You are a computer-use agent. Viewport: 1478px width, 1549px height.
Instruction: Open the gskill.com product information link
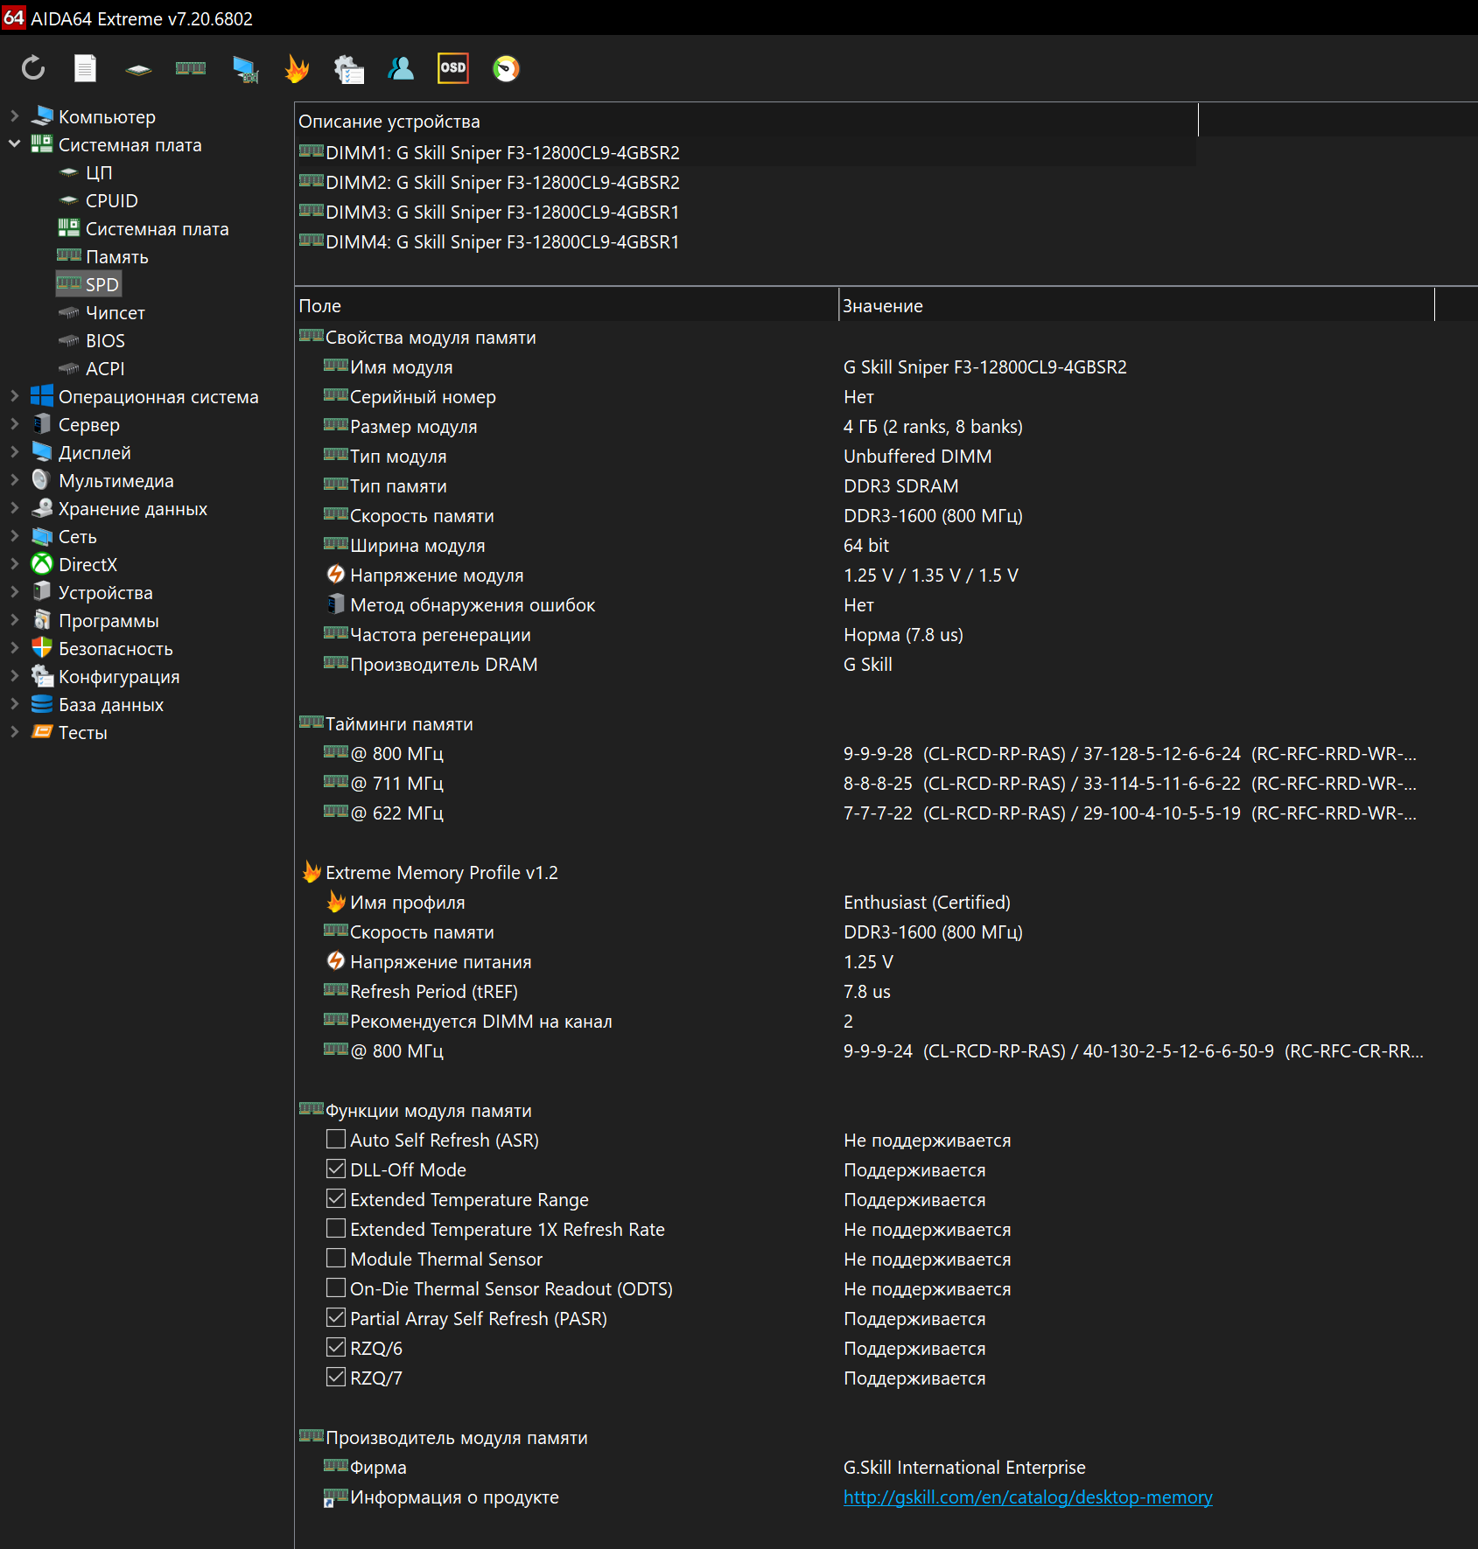click(1028, 1497)
